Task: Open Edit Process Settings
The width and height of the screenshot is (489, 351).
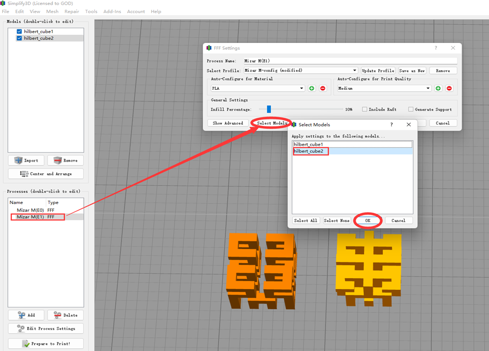Action: (46, 329)
